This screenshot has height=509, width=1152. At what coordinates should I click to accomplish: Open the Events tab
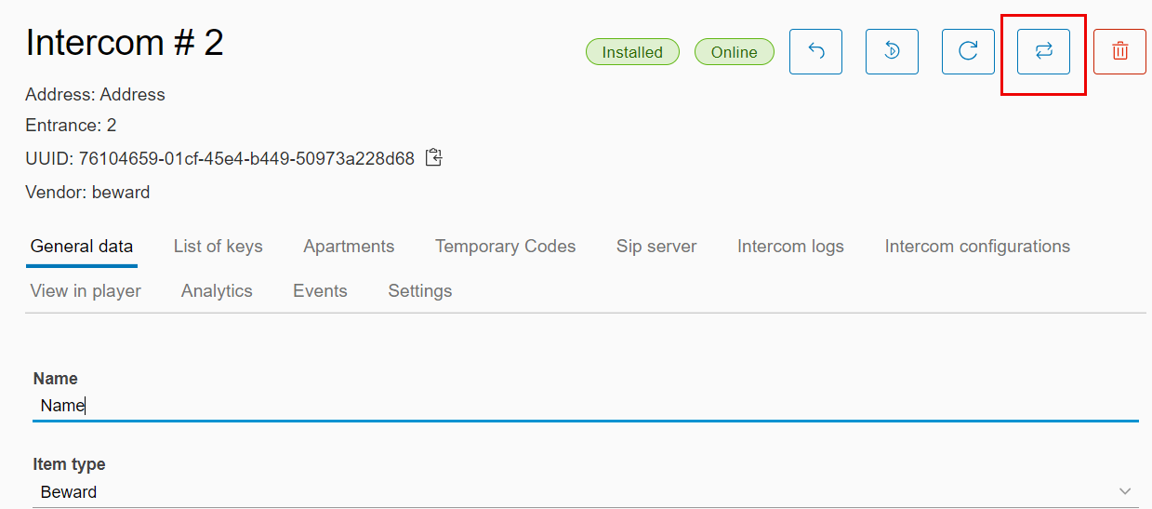tap(320, 291)
